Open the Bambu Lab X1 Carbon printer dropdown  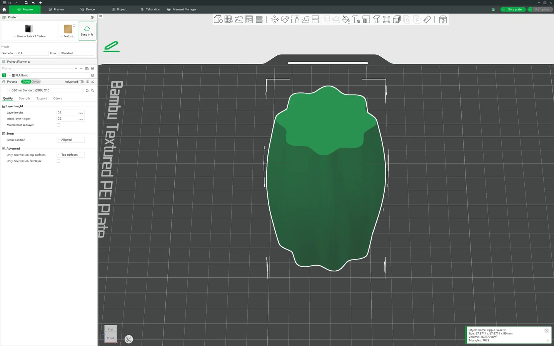click(30, 37)
